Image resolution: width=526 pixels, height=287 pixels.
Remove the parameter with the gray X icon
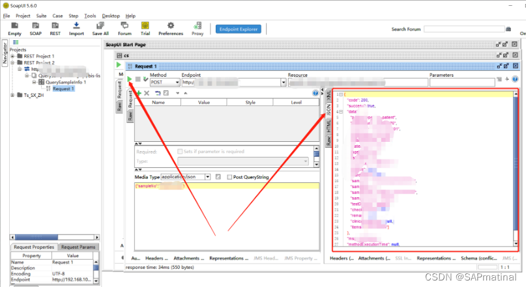tap(147, 93)
